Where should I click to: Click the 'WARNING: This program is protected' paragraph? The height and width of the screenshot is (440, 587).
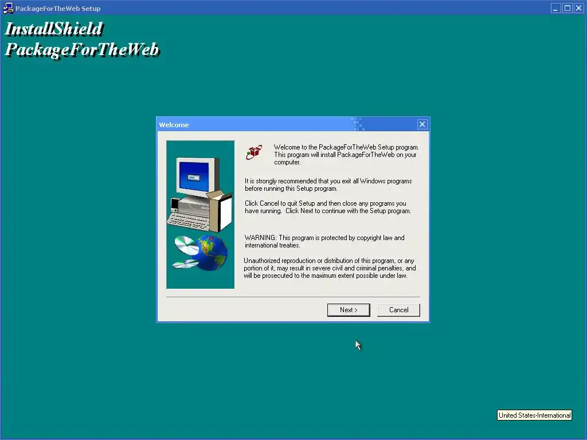[x=324, y=241]
